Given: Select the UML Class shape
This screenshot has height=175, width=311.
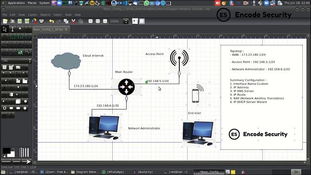Looking at the screenshot, I should point(4,67).
